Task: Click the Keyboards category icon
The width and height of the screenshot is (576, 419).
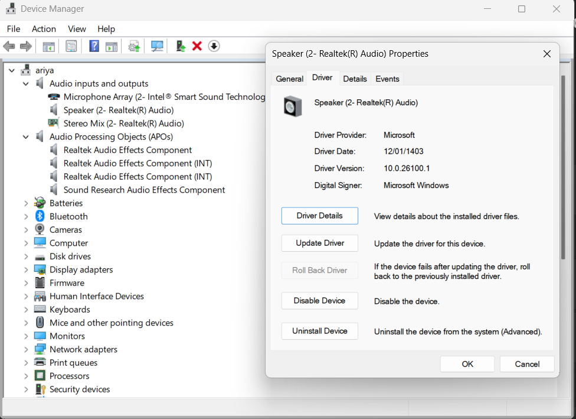Action: (x=40, y=310)
